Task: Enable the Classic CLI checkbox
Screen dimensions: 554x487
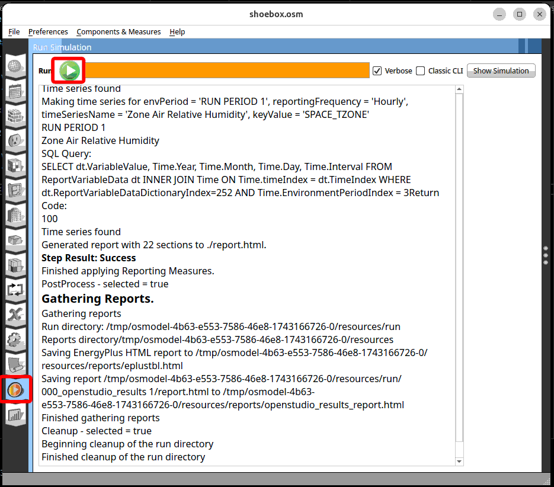Action: pos(421,71)
